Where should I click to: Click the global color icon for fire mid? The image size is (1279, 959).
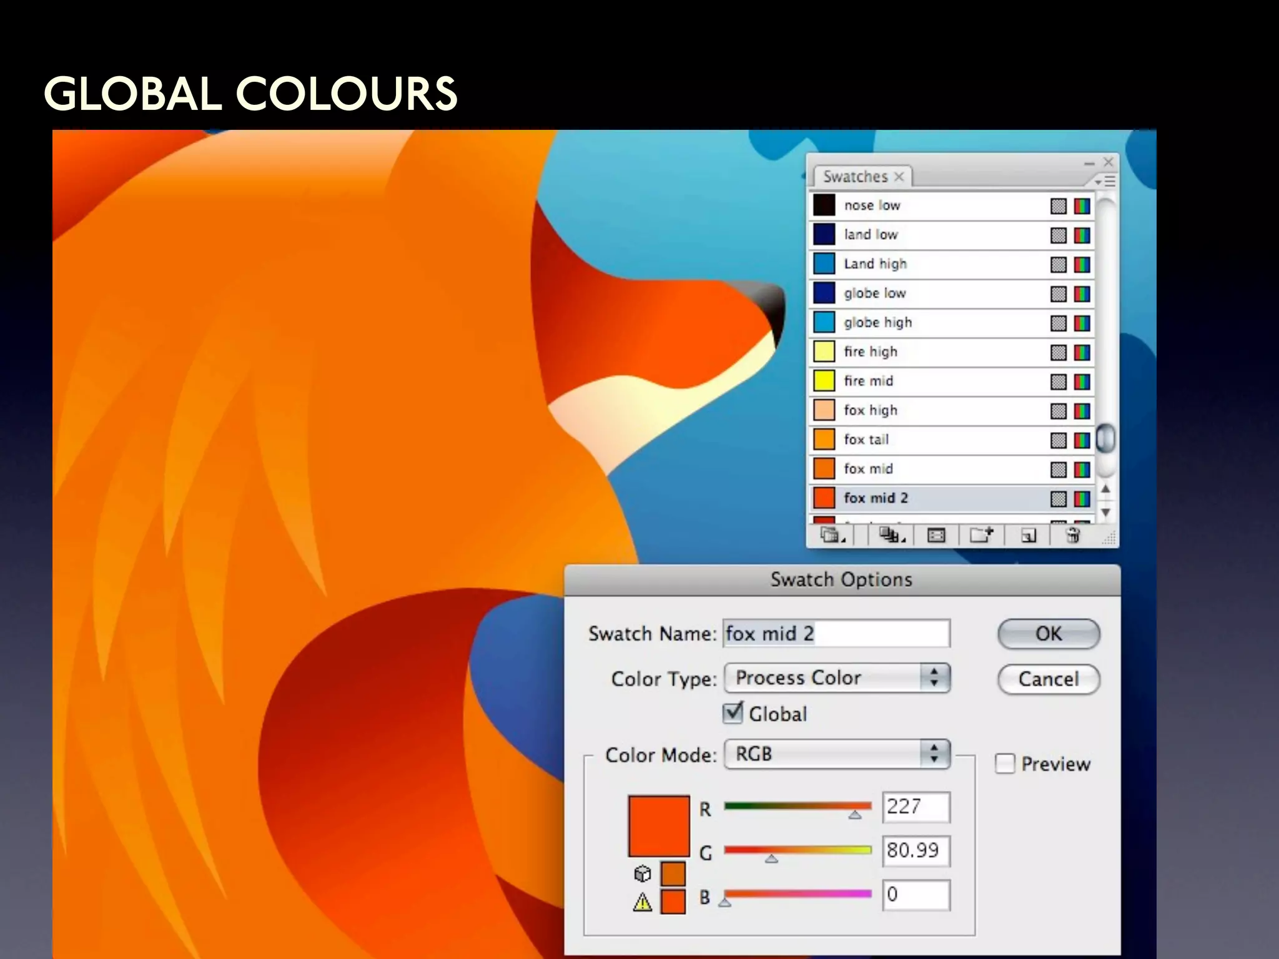click(x=1058, y=381)
